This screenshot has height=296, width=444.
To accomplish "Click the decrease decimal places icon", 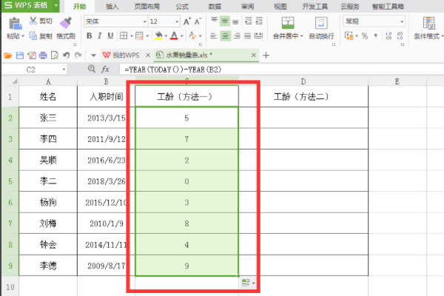I will pyautogui.click(x=400, y=36).
